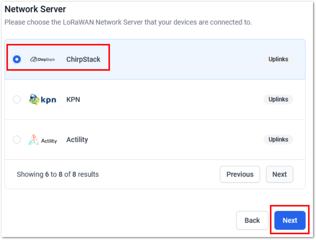This screenshot has height=240, width=316.
Task: Click the Actility triangle logo
Action: 43,140
